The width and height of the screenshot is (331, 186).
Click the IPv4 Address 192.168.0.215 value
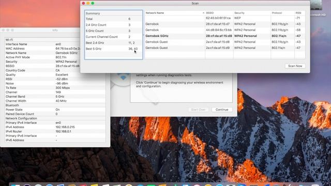65,127
